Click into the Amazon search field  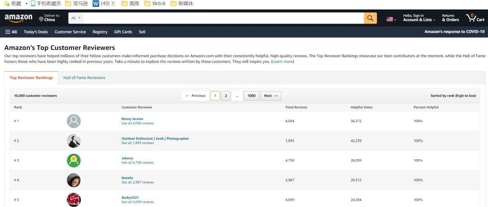(223, 18)
